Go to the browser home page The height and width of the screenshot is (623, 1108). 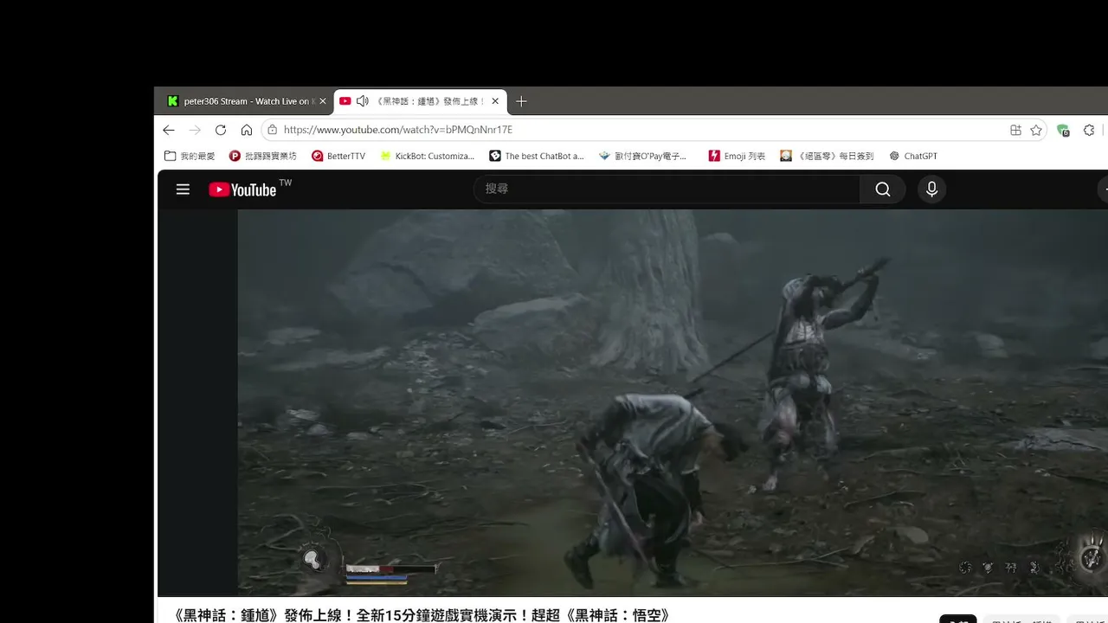(247, 130)
